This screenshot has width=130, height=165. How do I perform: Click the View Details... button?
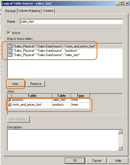[x=18, y=119]
